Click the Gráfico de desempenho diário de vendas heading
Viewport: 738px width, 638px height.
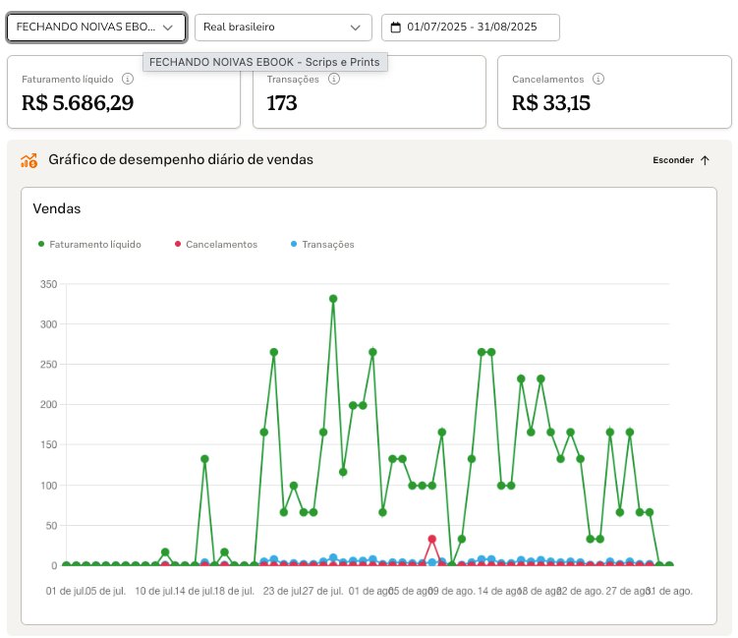pos(181,159)
